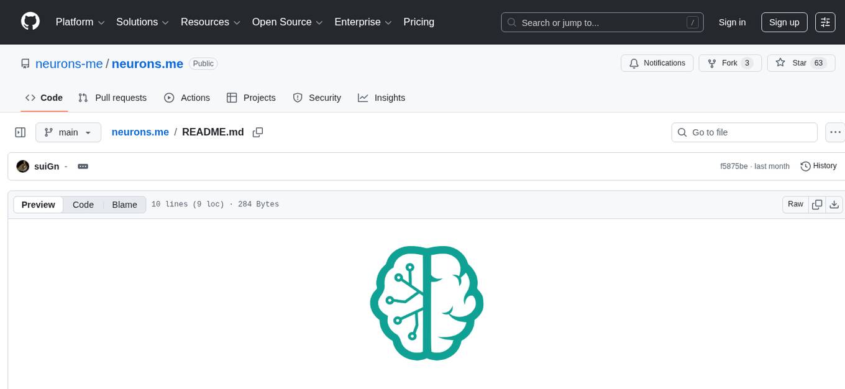Screen dimensions: 845x389
Task: Select the Preview view toggle
Action: tap(38, 204)
